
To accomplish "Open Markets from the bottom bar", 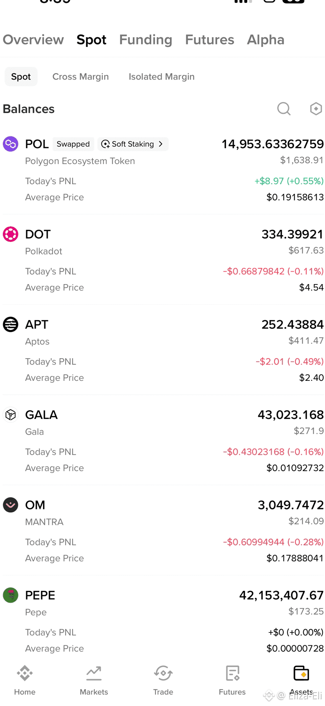I will click(94, 680).
